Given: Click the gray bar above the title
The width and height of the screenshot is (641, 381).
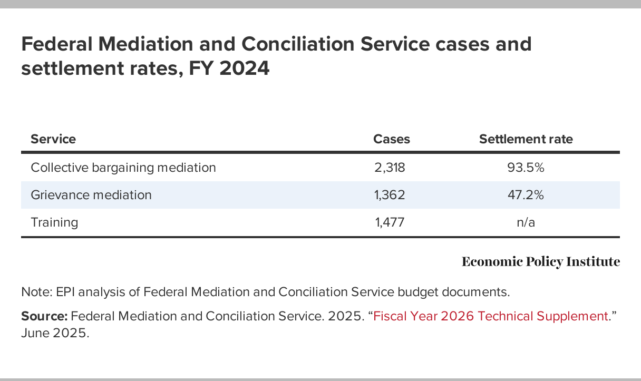Looking at the screenshot, I should coord(320,4).
